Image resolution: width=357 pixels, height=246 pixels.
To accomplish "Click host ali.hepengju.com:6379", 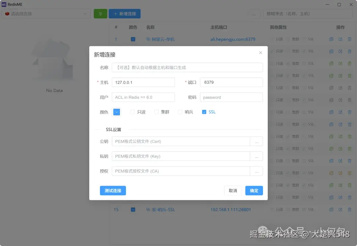I will (x=233, y=39).
